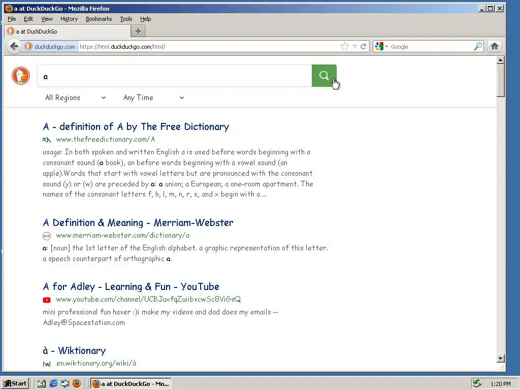This screenshot has height=390, width=520.
Task: Click the green search magnifier button
Action: pyautogui.click(x=324, y=76)
